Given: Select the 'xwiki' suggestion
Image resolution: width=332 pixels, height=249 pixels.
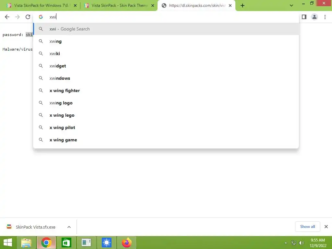Looking at the screenshot, I should click(x=166, y=53).
